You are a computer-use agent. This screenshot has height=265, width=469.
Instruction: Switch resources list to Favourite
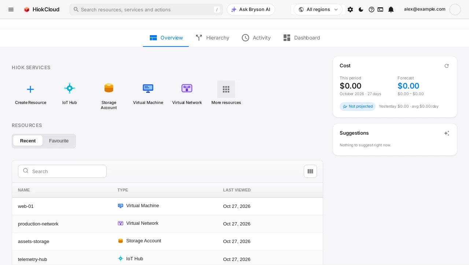59,141
